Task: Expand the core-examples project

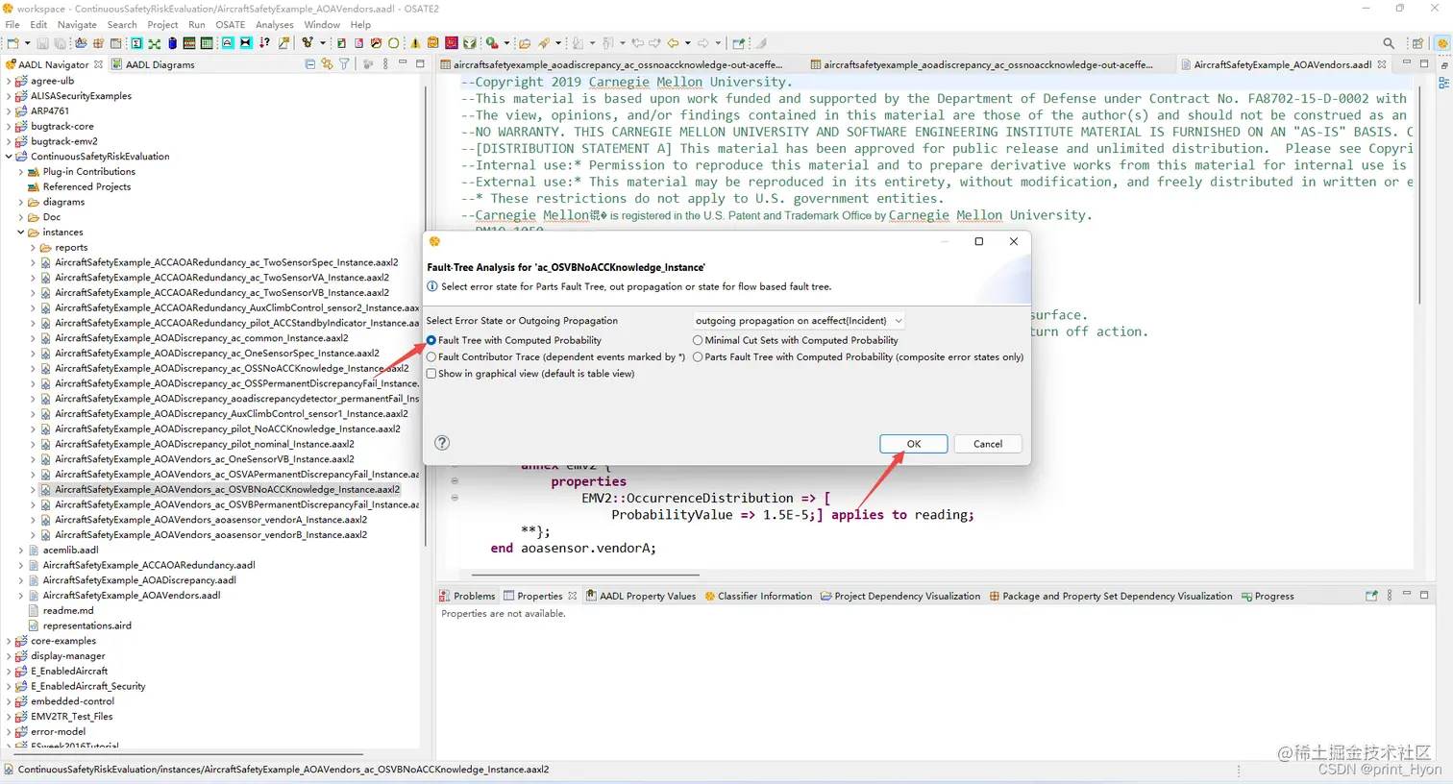Action: point(10,641)
